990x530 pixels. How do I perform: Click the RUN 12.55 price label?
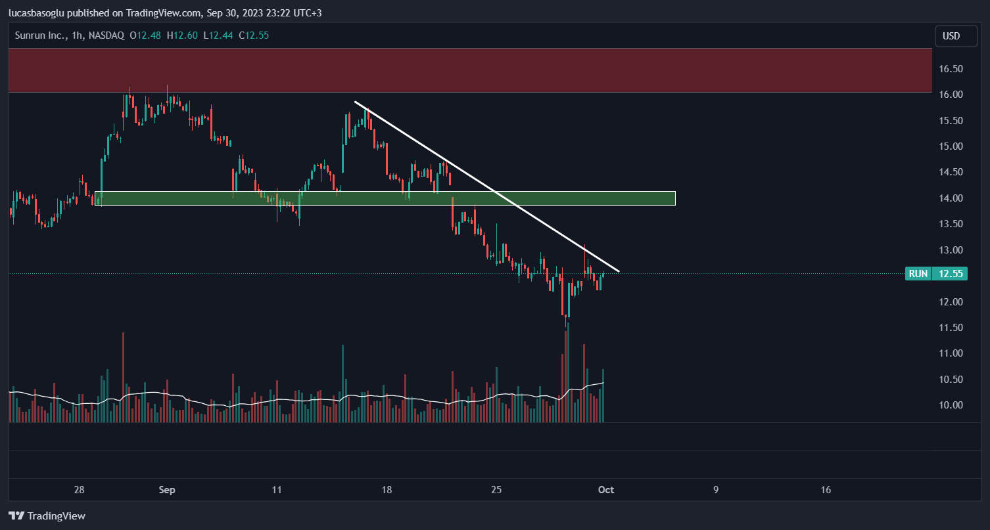click(936, 274)
